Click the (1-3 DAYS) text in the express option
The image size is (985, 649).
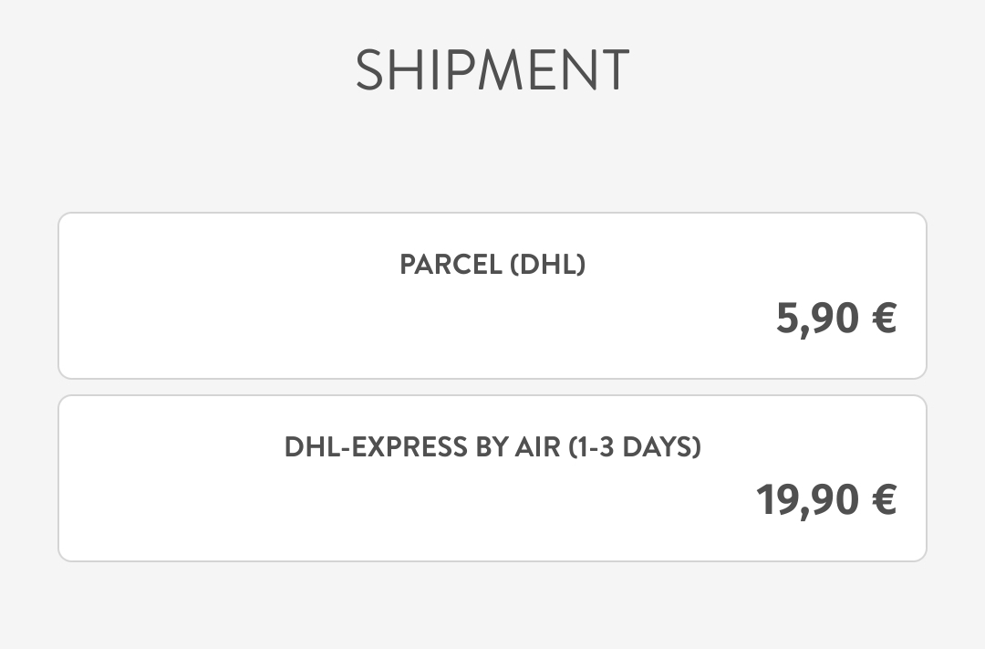(x=635, y=447)
